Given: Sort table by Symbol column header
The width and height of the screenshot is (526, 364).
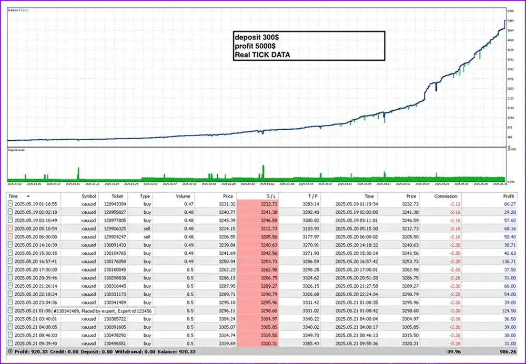Looking at the screenshot, I should click(89, 195).
